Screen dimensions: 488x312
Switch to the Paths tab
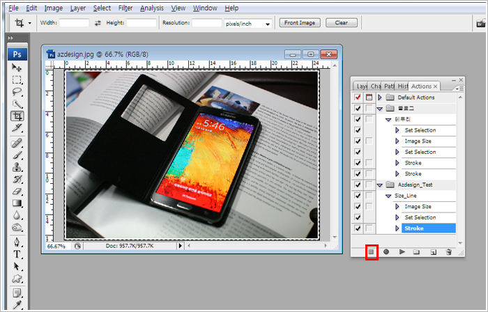(x=389, y=86)
